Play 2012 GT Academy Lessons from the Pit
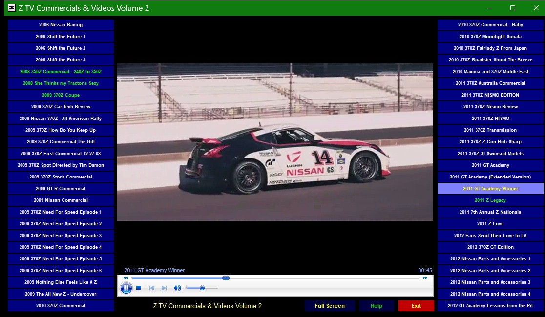This screenshot has width=545, height=317. click(x=490, y=306)
